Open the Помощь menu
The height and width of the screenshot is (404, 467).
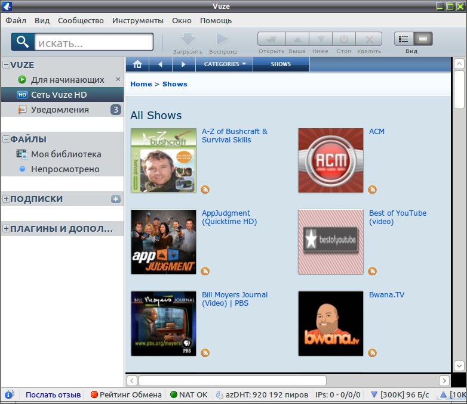pyautogui.click(x=216, y=20)
